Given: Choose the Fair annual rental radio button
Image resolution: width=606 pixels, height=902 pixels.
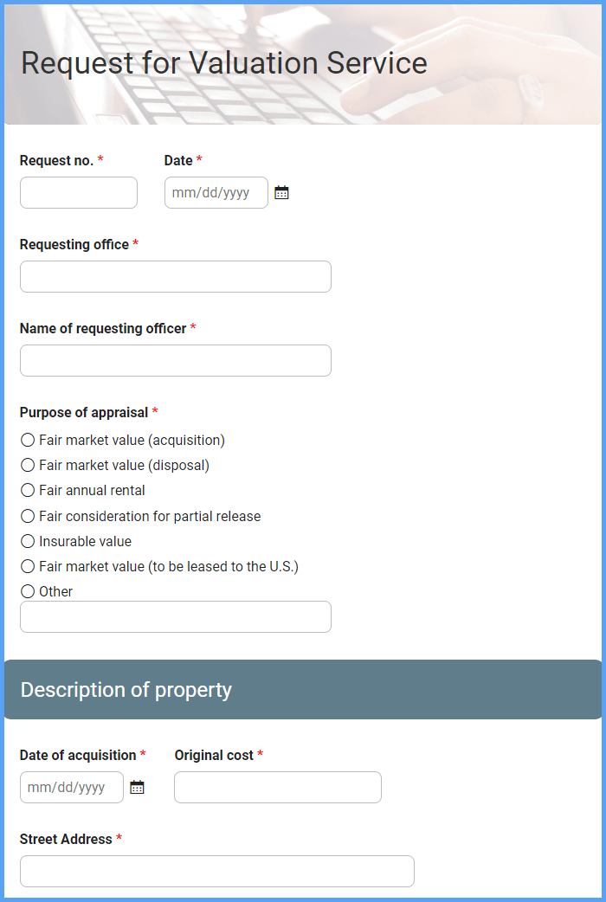Looking at the screenshot, I should (x=28, y=490).
